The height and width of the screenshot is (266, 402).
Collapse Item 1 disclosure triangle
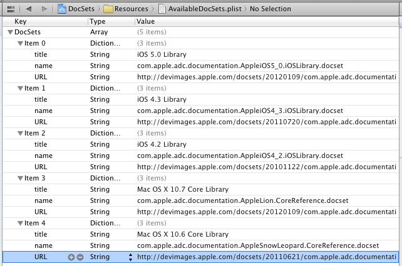point(20,88)
